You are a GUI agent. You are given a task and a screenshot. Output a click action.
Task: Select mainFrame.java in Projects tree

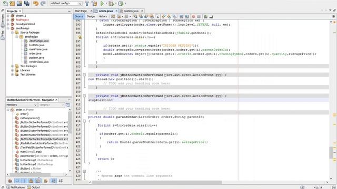[38, 49]
